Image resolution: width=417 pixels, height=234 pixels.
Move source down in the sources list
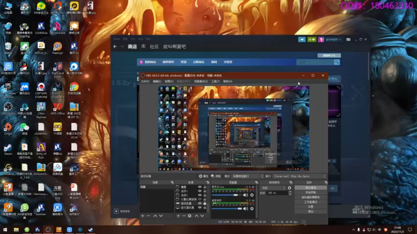coord(202,216)
